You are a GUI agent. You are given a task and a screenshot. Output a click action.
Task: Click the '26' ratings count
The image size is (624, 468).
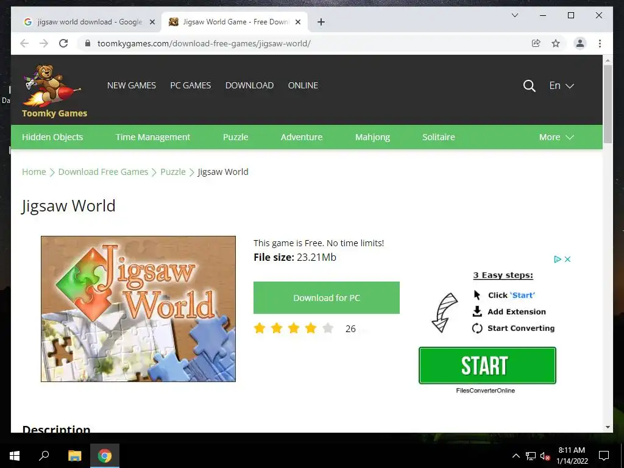[350, 328]
